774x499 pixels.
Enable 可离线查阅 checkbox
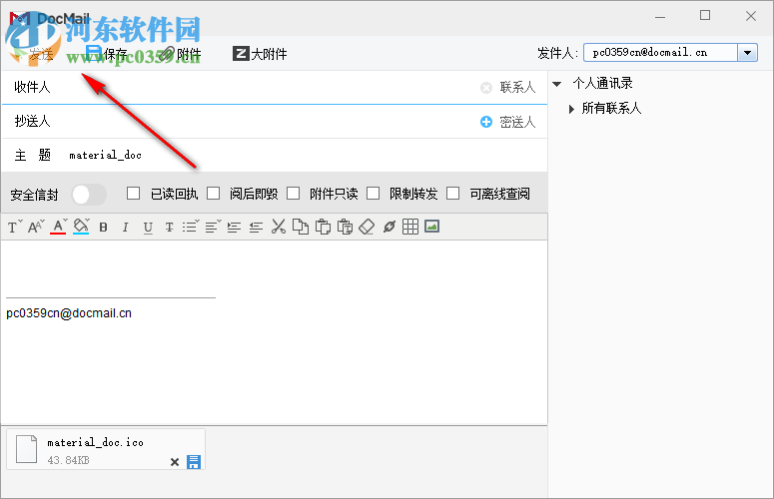click(453, 194)
